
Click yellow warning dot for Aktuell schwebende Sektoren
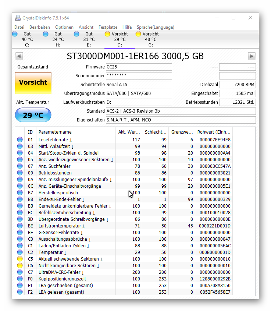point(20,259)
